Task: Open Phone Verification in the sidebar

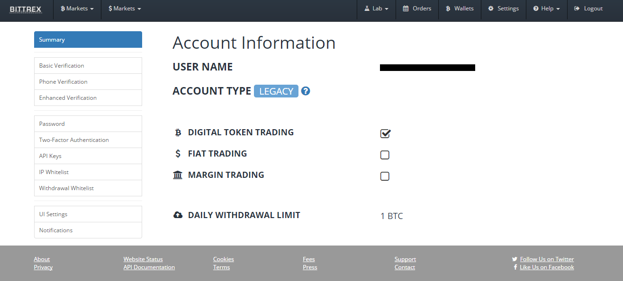Action: 88,82
